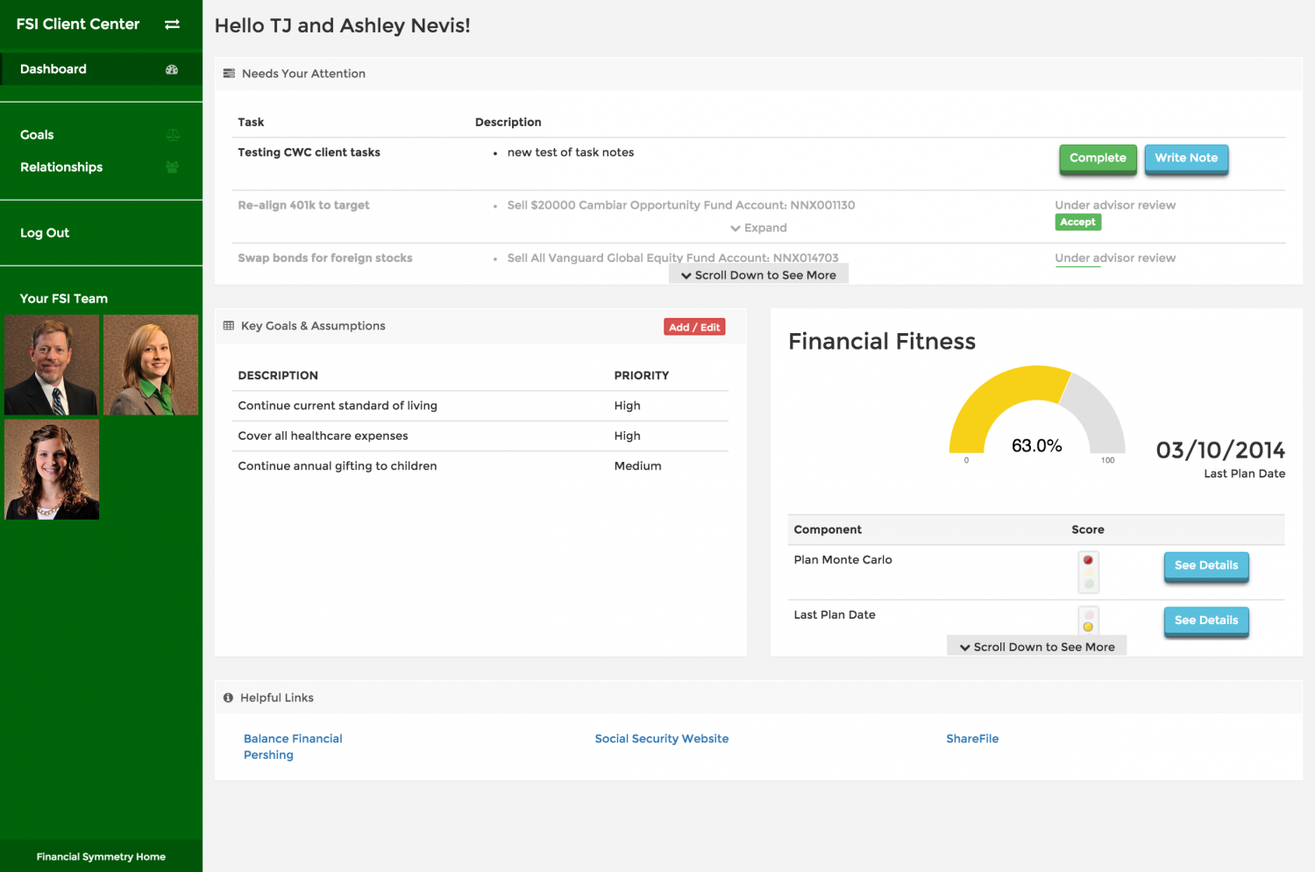Click the 63.0% score value
This screenshot has width=1315, height=872.
(x=1037, y=446)
